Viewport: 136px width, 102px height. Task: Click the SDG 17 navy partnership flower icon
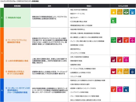click(132, 71)
